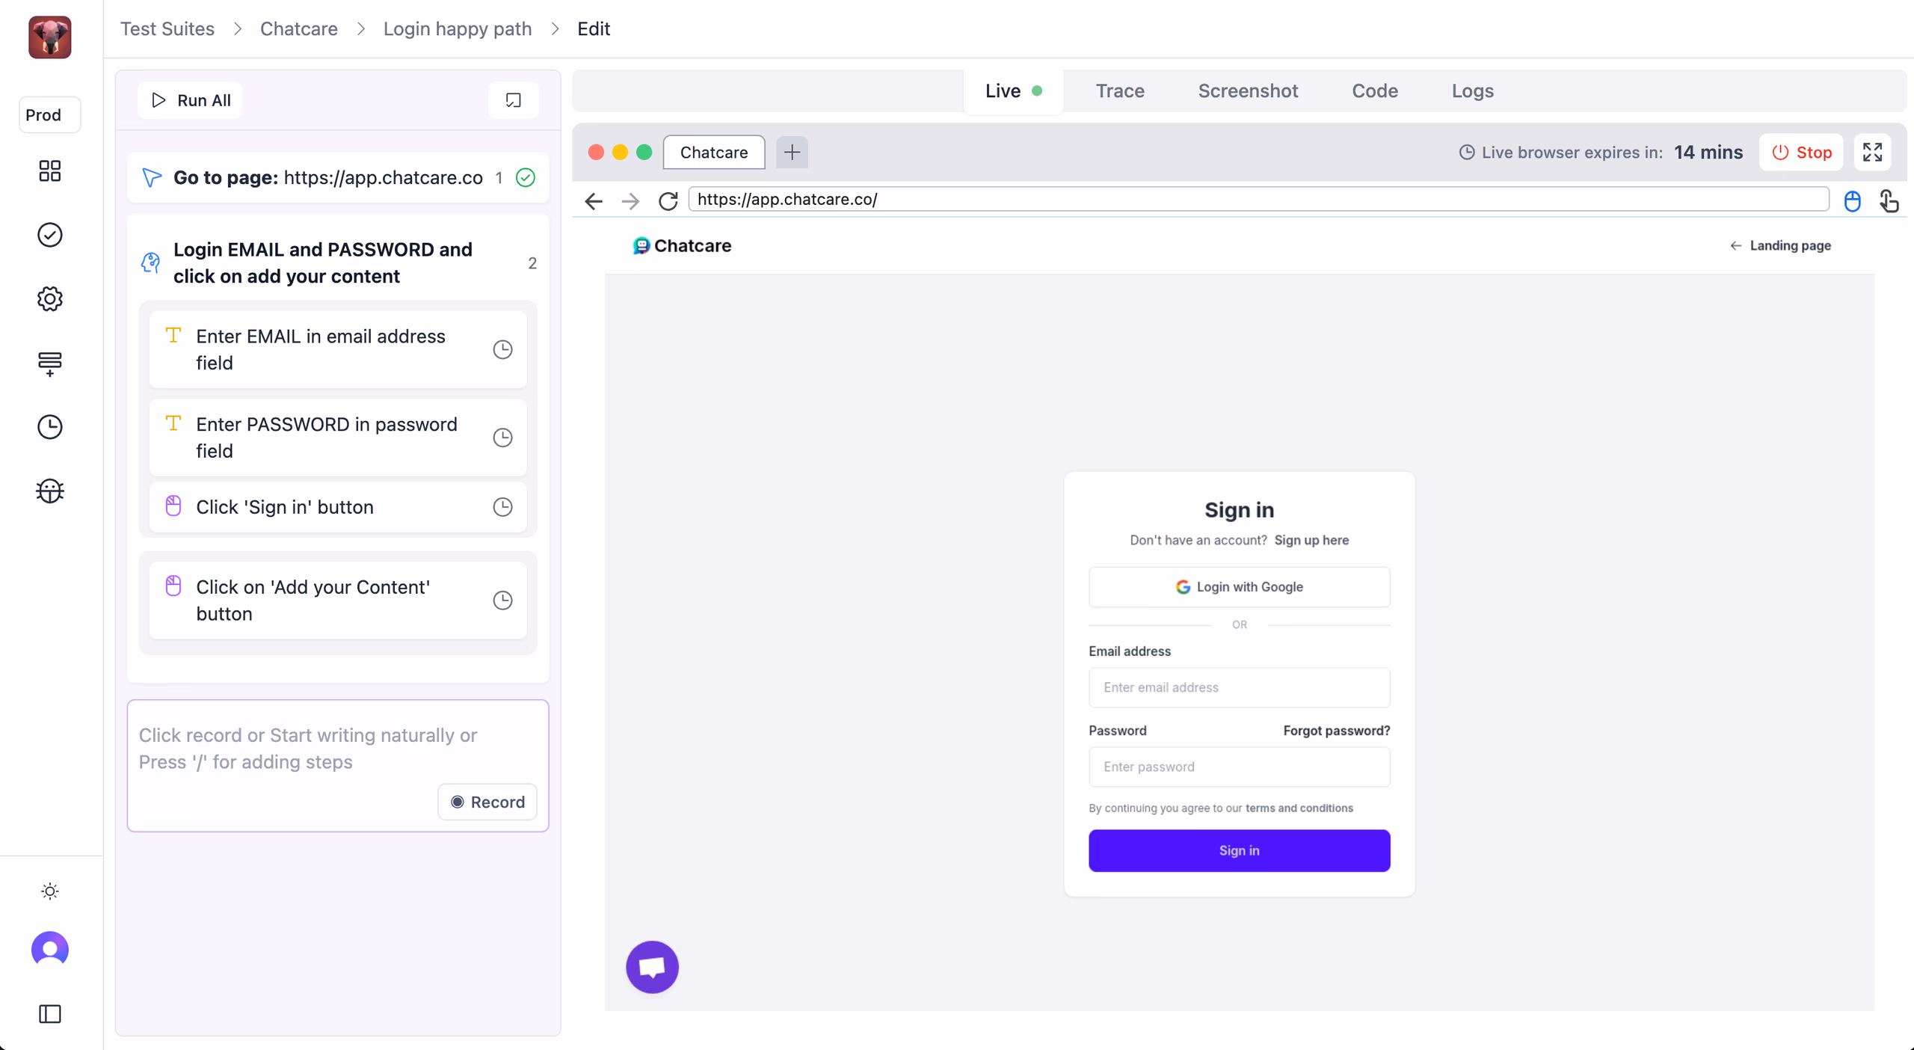Switch to the Code tab

(x=1375, y=90)
